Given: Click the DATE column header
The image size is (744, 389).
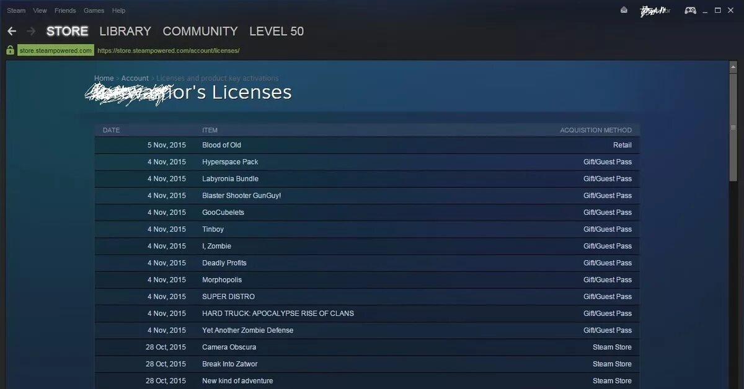Looking at the screenshot, I should click(111, 130).
